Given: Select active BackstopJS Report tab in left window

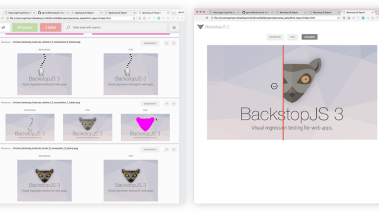Looking at the screenshot, I should pyautogui.click(x=153, y=12).
